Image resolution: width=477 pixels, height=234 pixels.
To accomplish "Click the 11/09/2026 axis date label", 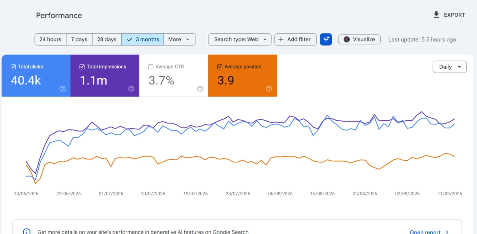I will click(450, 194).
